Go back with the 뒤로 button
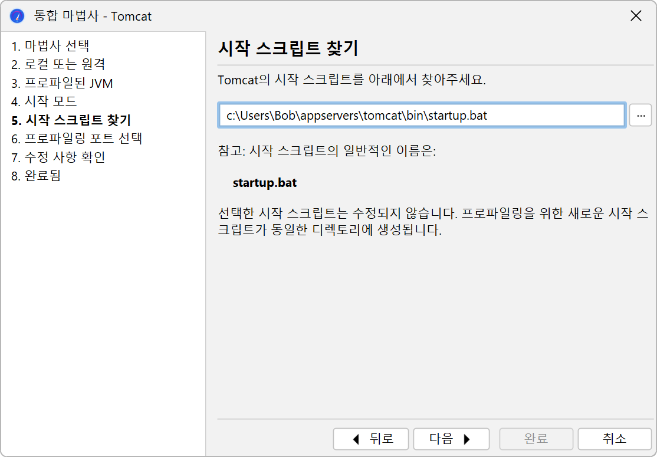 pos(371,439)
